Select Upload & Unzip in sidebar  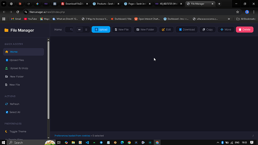point(24,68)
